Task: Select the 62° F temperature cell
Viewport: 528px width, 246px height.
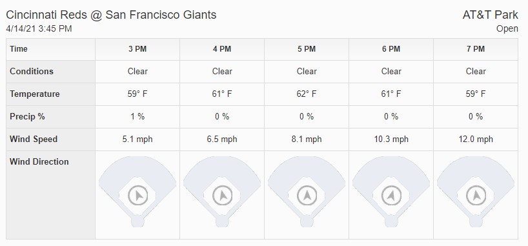Action: (x=307, y=94)
